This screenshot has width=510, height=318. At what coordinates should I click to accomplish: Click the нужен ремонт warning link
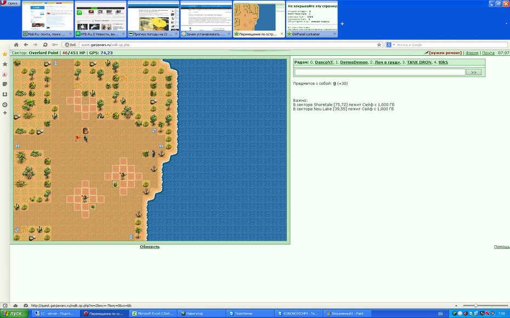tap(445, 53)
